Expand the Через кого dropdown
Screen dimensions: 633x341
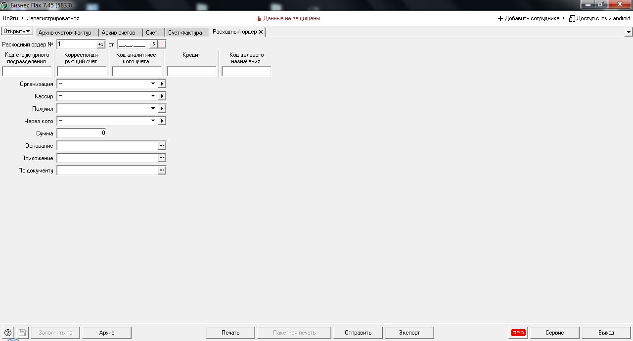coord(153,121)
